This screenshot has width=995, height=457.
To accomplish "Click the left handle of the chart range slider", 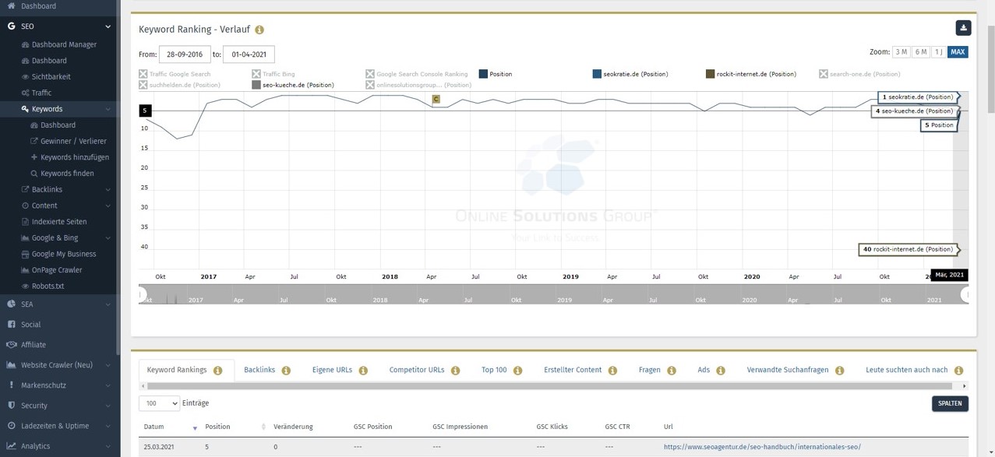I will (142, 294).
